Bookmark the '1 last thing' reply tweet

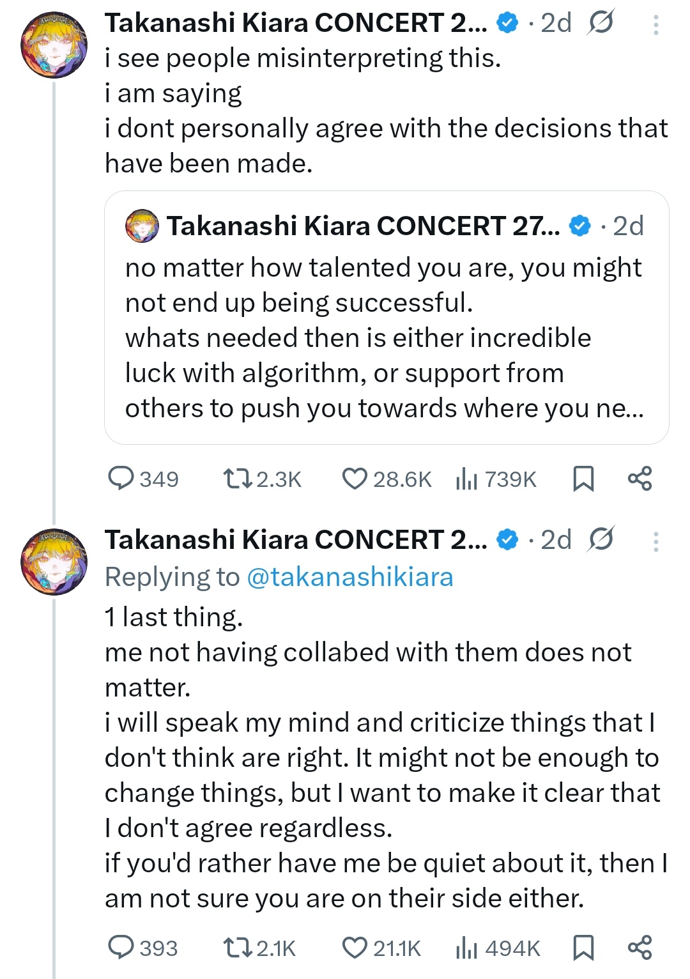tap(583, 948)
